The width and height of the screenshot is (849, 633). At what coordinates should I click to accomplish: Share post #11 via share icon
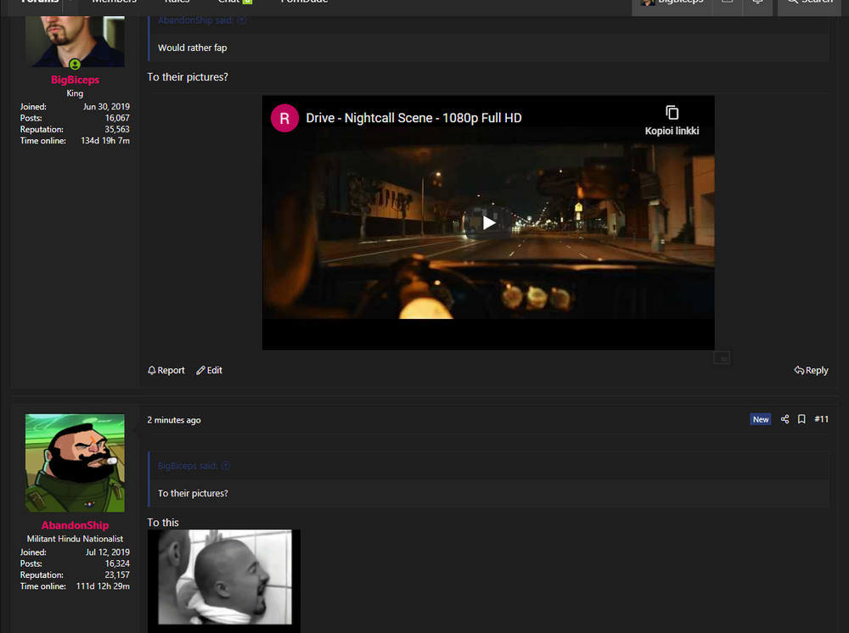click(784, 419)
